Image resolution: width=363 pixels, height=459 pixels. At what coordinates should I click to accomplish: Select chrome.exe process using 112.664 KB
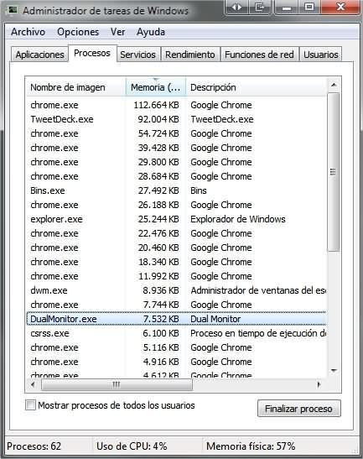(x=176, y=105)
